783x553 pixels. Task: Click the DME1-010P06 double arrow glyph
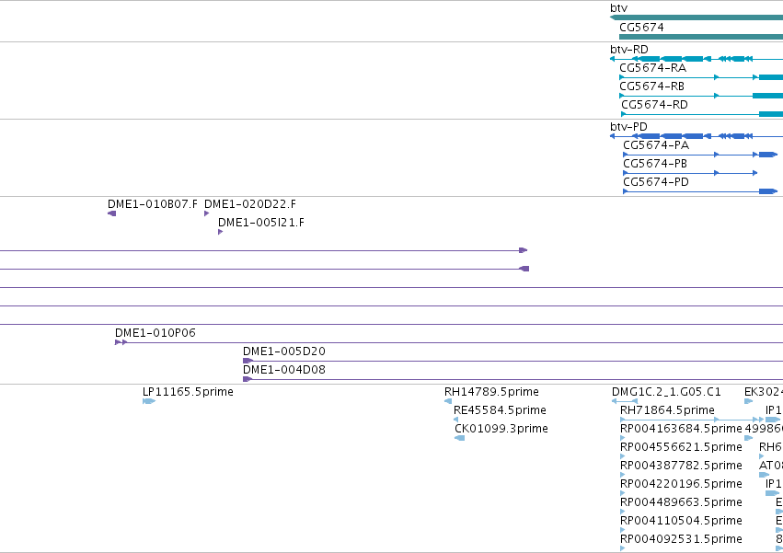[x=121, y=342]
